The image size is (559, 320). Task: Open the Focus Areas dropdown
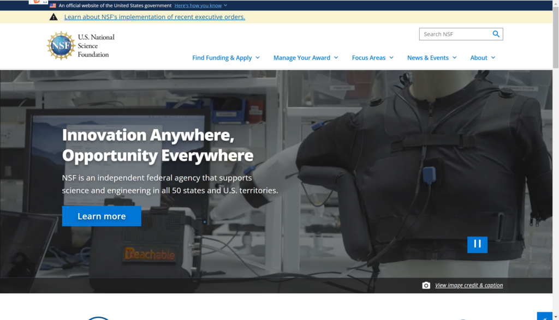coord(373,58)
